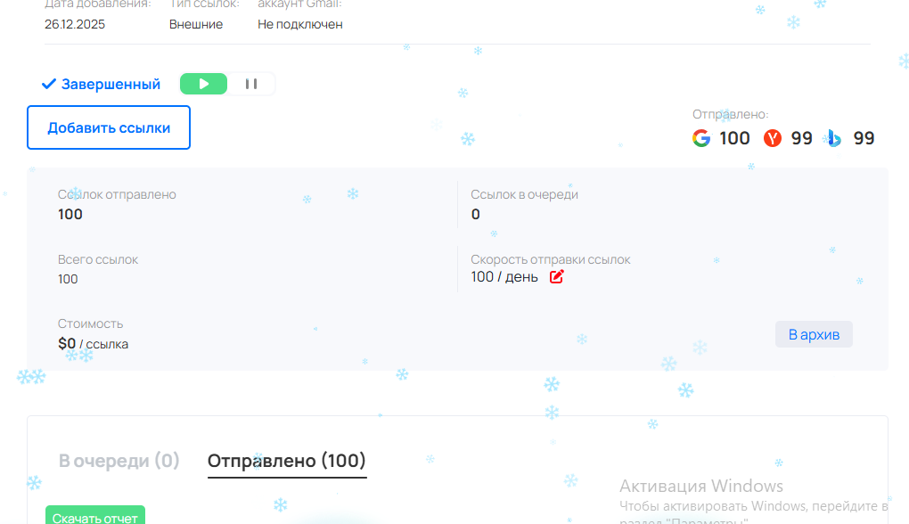Click the 100 / день speed value
Viewport: 909px width, 524px height.
click(x=504, y=276)
